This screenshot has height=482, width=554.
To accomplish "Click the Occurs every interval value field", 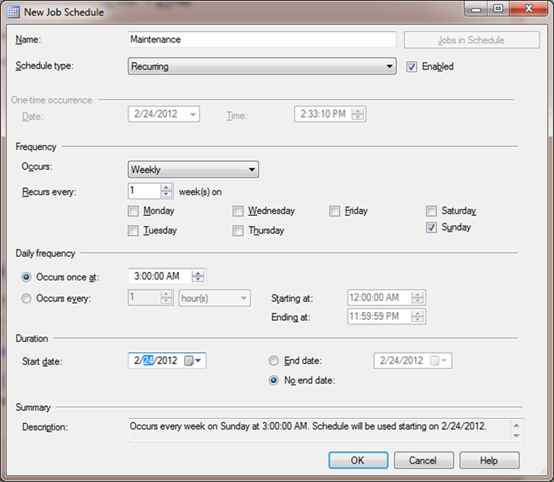I will [x=144, y=297].
